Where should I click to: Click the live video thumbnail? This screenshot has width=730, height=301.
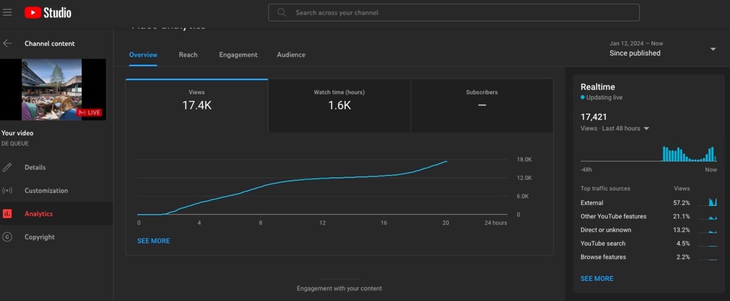pyautogui.click(x=52, y=89)
